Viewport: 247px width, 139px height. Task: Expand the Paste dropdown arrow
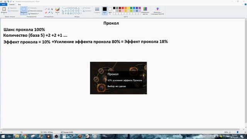[x=4, y=14]
